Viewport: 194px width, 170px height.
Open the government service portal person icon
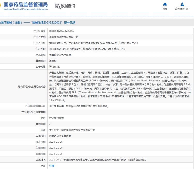coord(182,4)
